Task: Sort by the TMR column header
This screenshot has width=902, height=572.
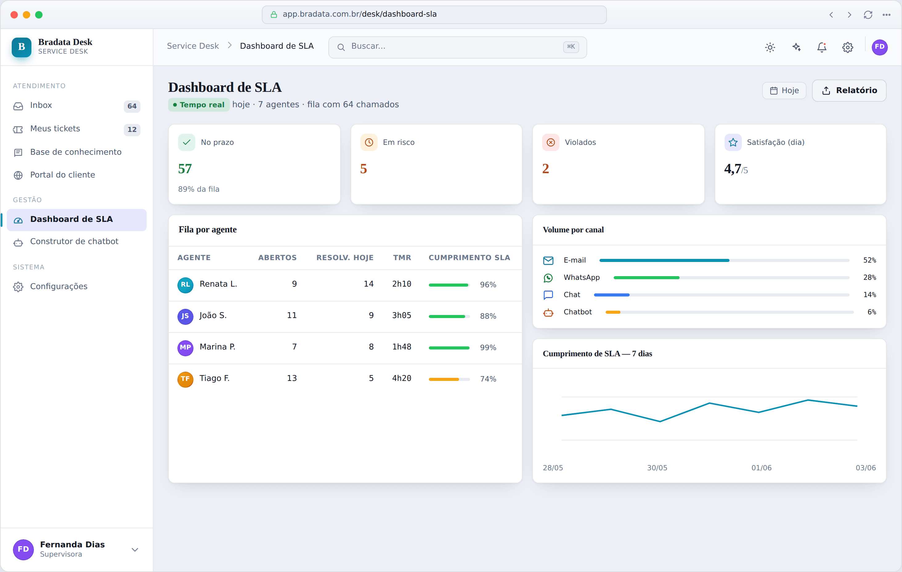Action: click(402, 258)
